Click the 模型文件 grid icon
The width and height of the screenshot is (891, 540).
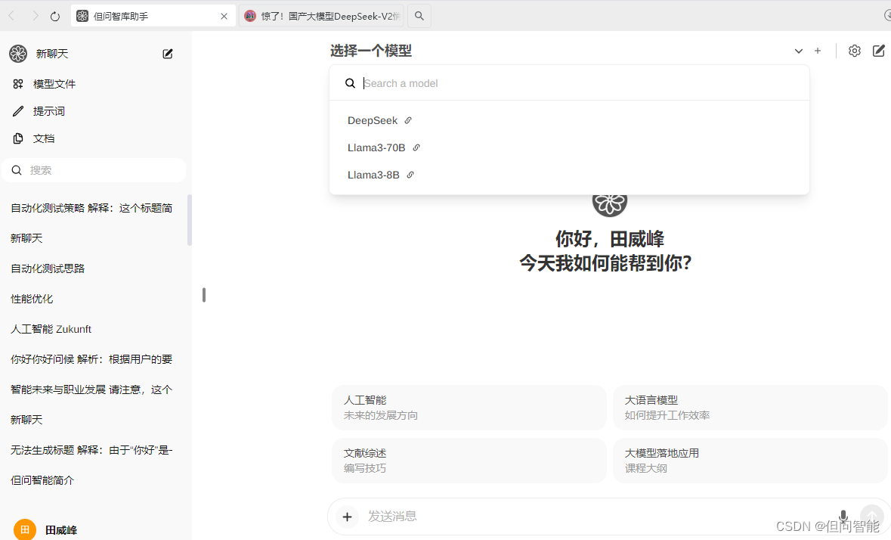pyautogui.click(x=18, y=84)
